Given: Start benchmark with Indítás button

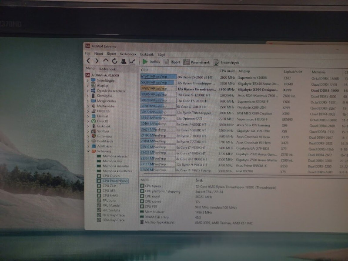Looking at the screenshot, I should [151, 62].
